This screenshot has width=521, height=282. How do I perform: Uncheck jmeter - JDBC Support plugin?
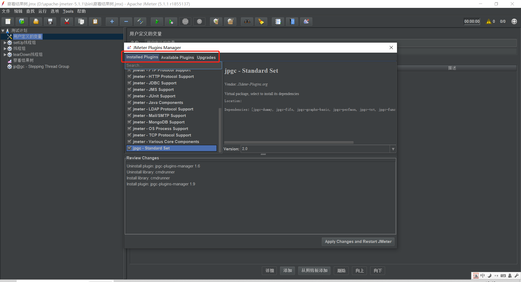129,83
